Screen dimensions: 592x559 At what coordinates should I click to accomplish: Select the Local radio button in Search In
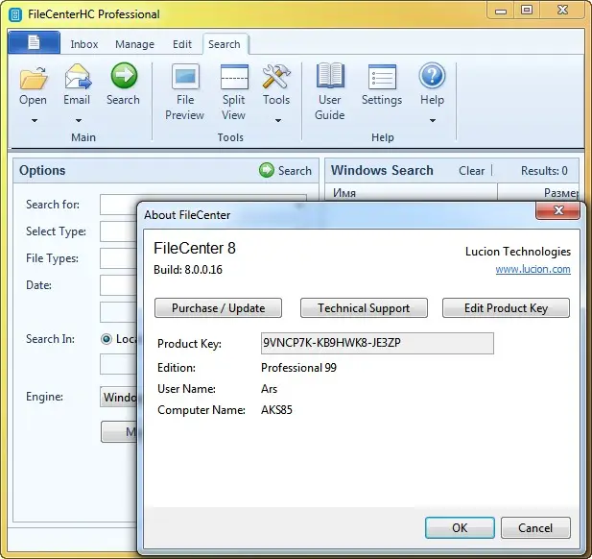point(107,339)
